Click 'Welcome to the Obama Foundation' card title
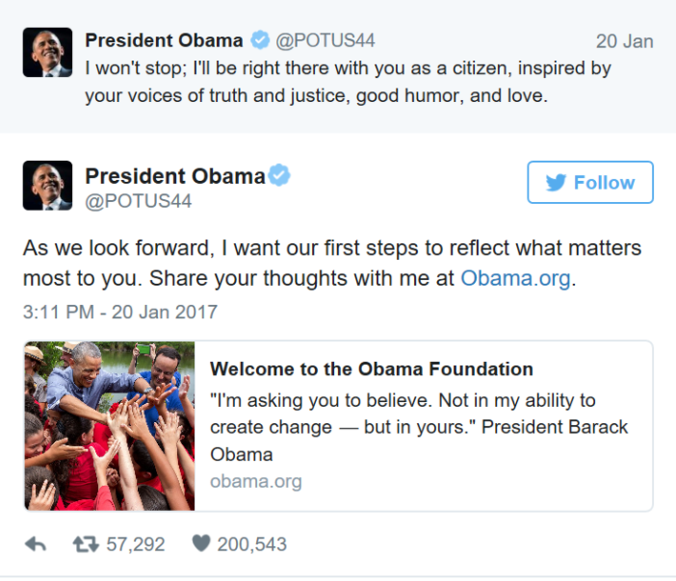This screenshot has width=676, height=581. pos(371,369)
